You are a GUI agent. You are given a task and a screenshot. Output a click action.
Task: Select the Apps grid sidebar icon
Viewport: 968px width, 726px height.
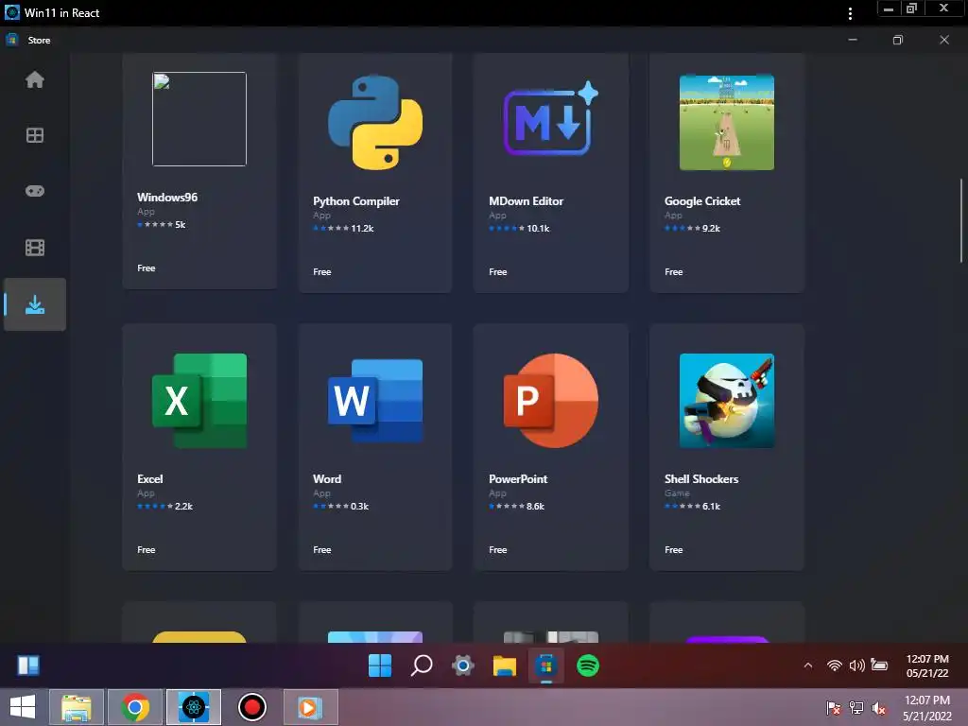click(x=35, y=135)
